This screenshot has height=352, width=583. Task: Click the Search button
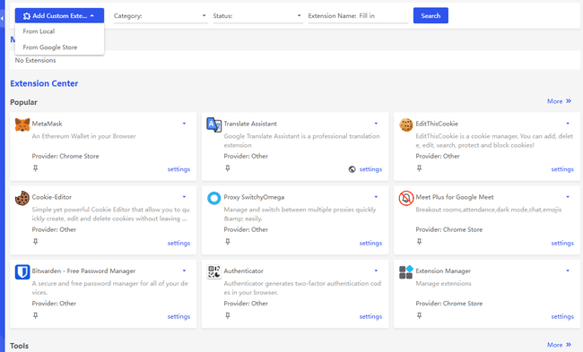click(431, 15)
